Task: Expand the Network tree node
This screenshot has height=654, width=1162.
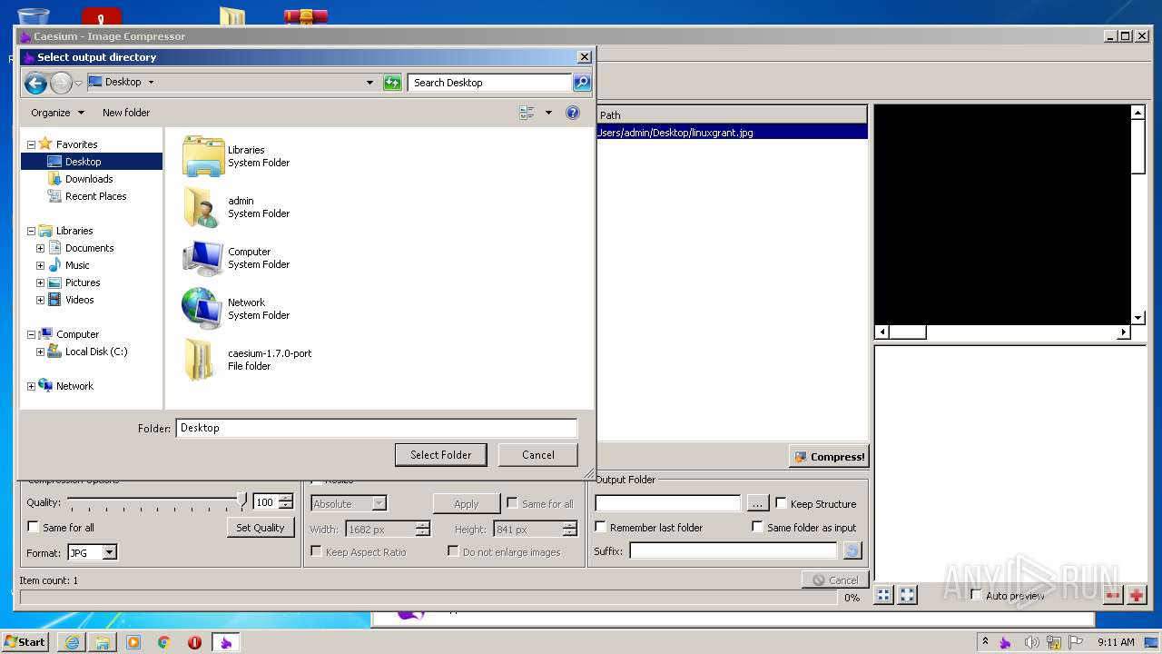Action: click(x=31, y=386)
